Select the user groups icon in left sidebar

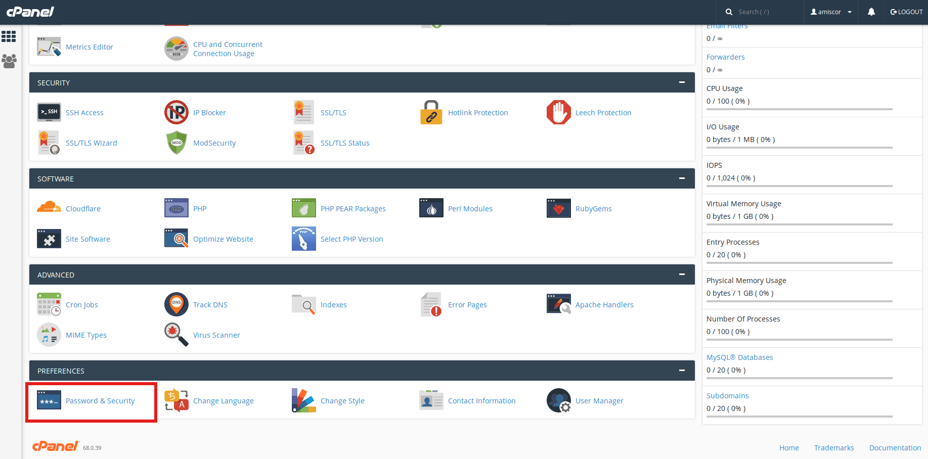[x=9, y=61]
